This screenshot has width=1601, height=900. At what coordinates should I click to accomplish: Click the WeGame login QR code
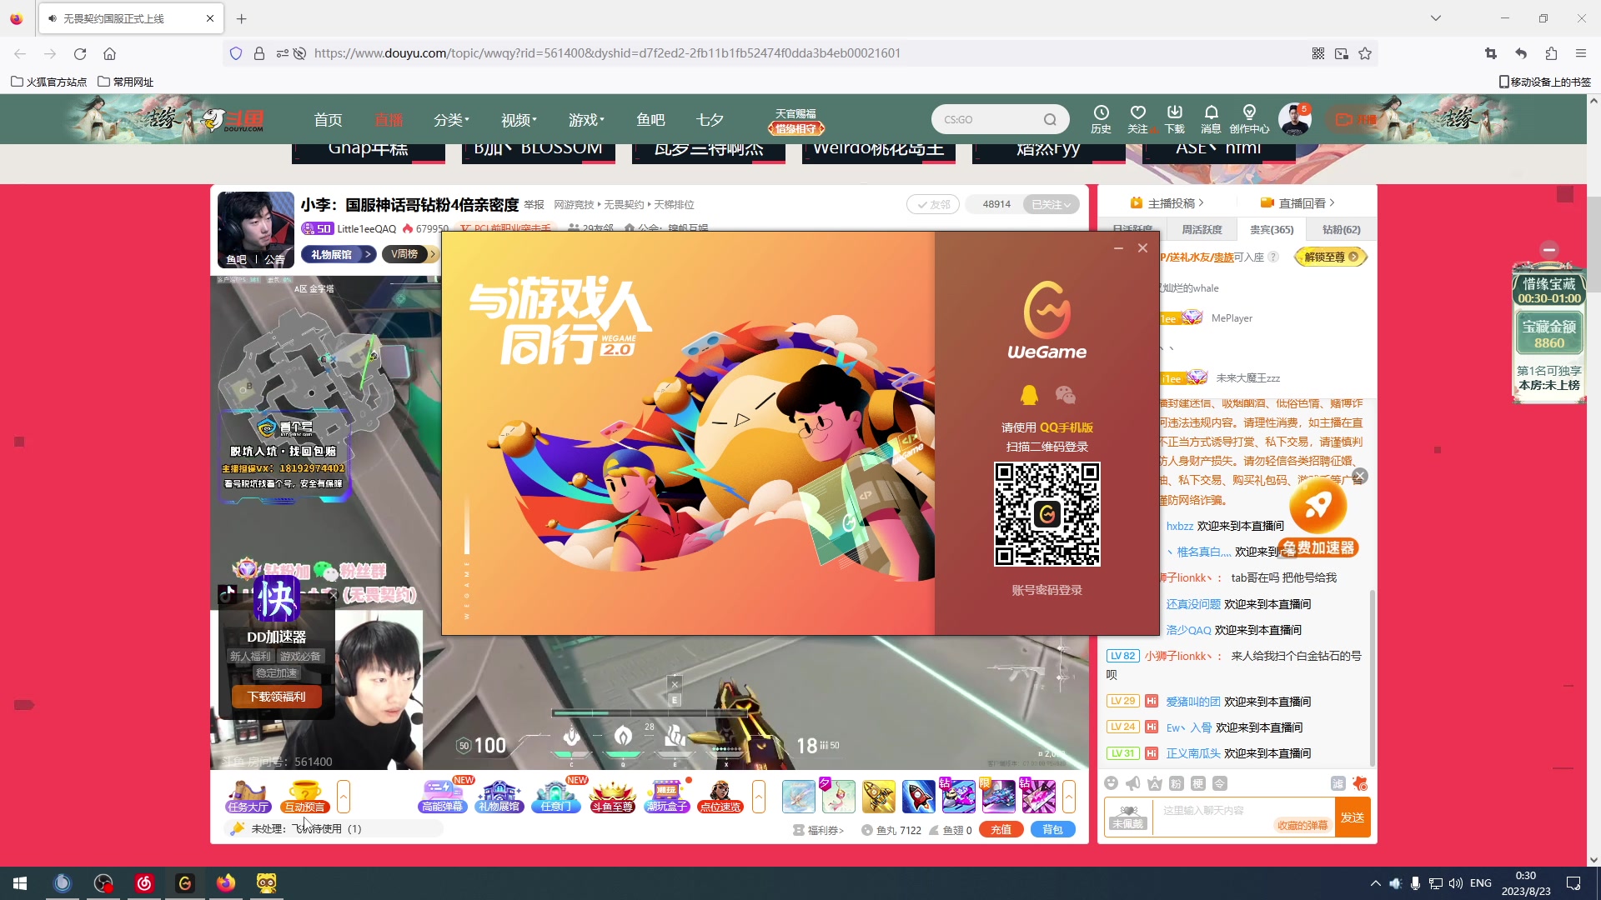[x=1046, y=514]
